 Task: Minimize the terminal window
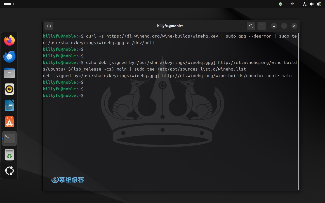pyautogui.click(x=274, y=26)
